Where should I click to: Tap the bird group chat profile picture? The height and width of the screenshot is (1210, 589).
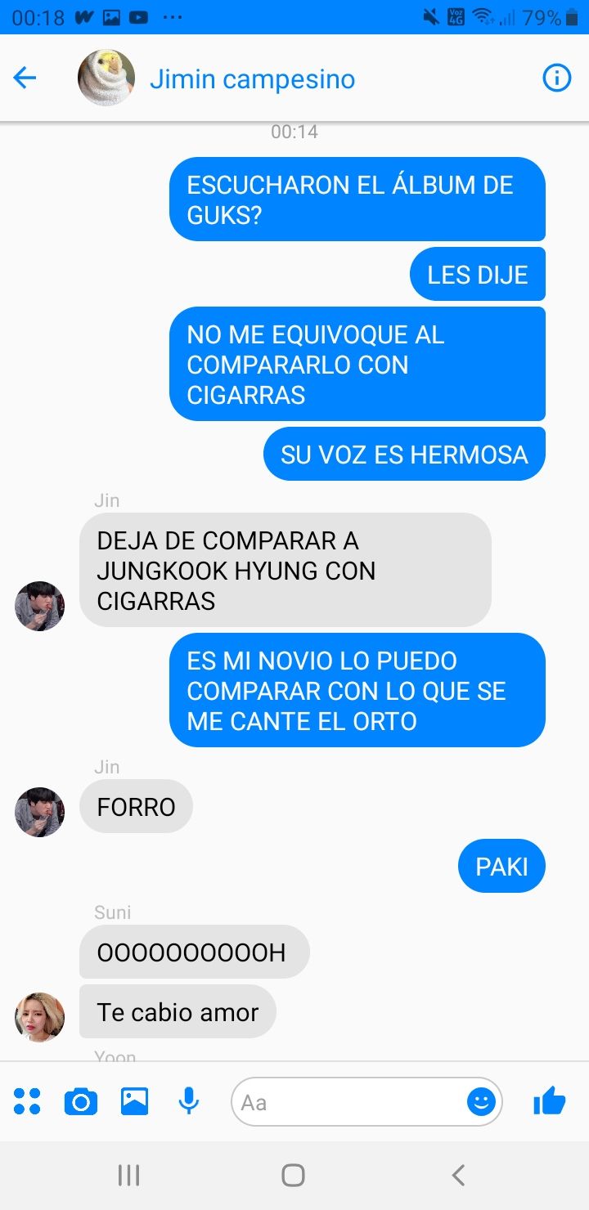click(x=106, y=78)
